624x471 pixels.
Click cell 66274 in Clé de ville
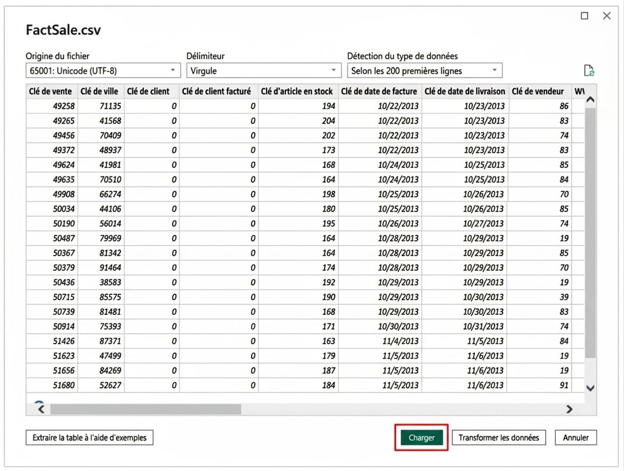(x=101, y=194)
